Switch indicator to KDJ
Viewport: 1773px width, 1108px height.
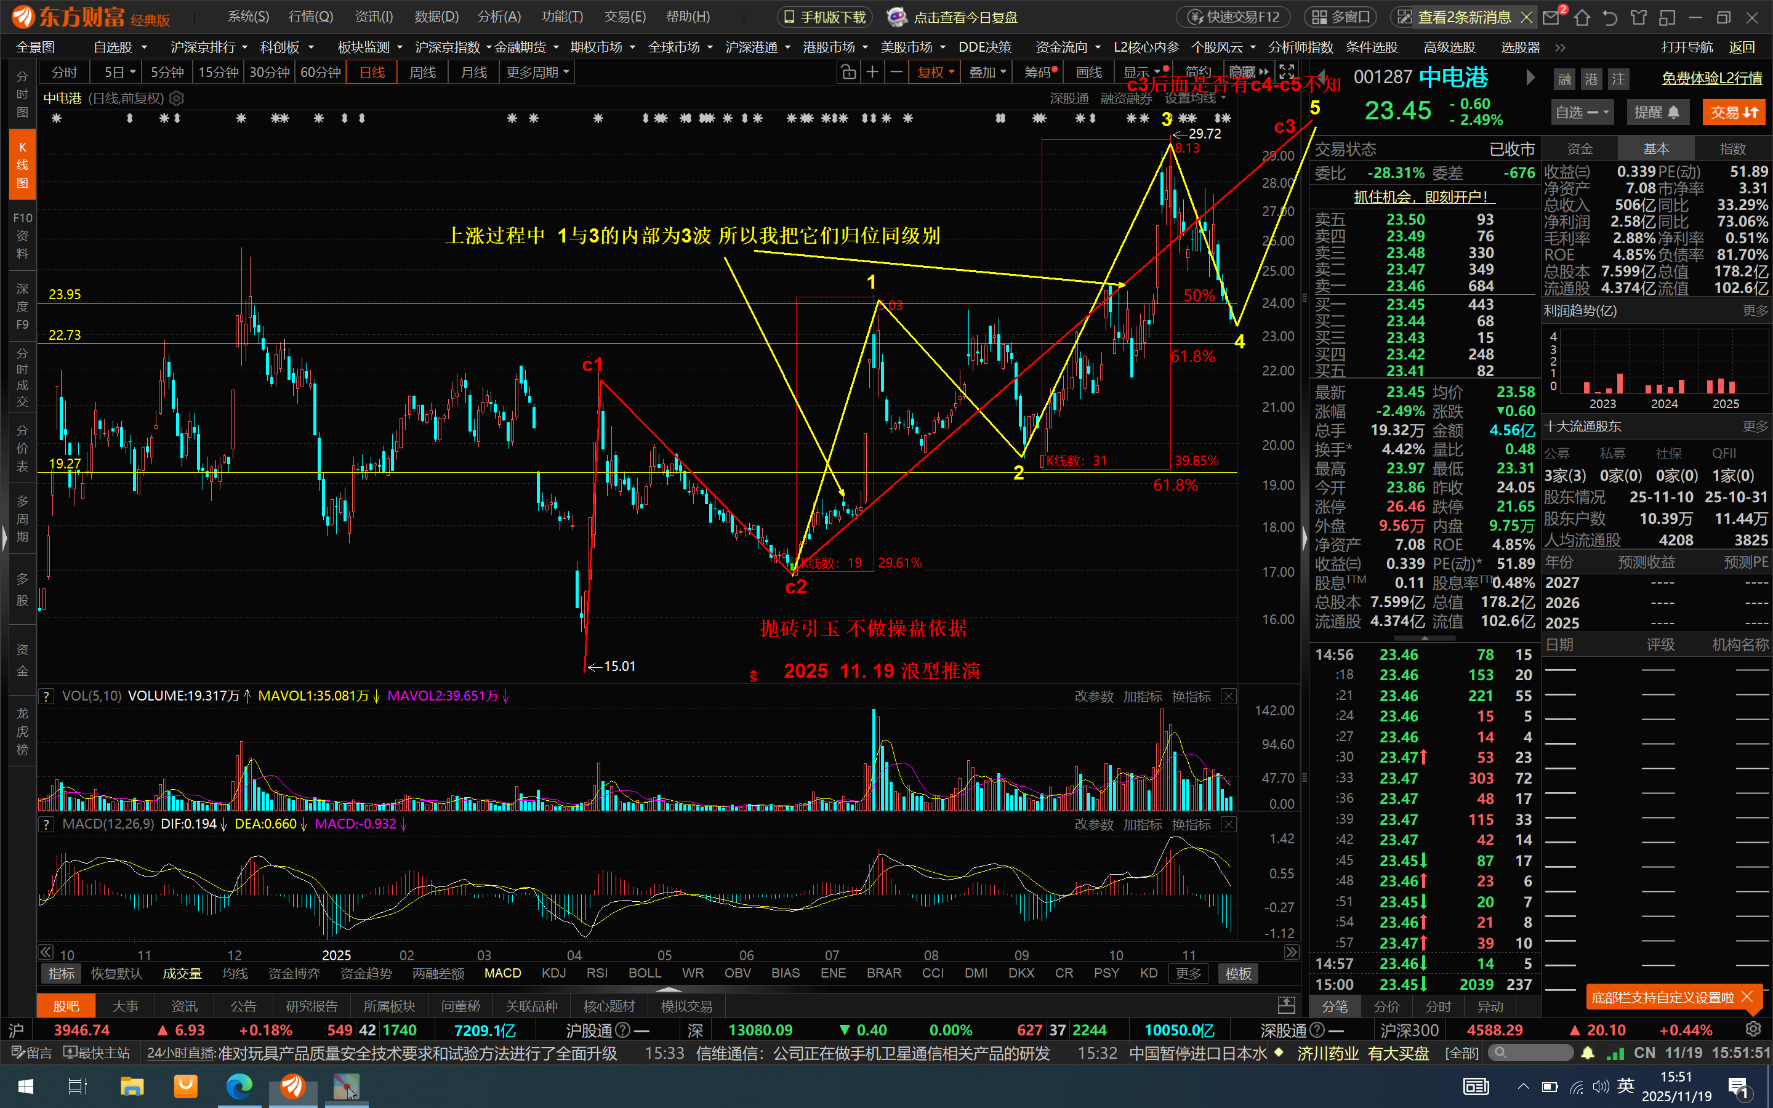click(x=553, y=973)
